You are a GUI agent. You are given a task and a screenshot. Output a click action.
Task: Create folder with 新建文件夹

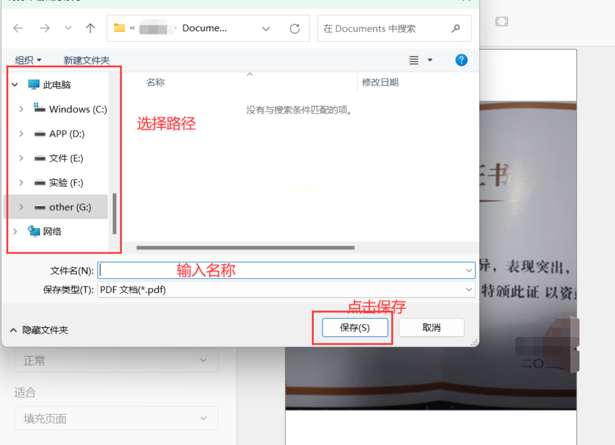point(86,60)
